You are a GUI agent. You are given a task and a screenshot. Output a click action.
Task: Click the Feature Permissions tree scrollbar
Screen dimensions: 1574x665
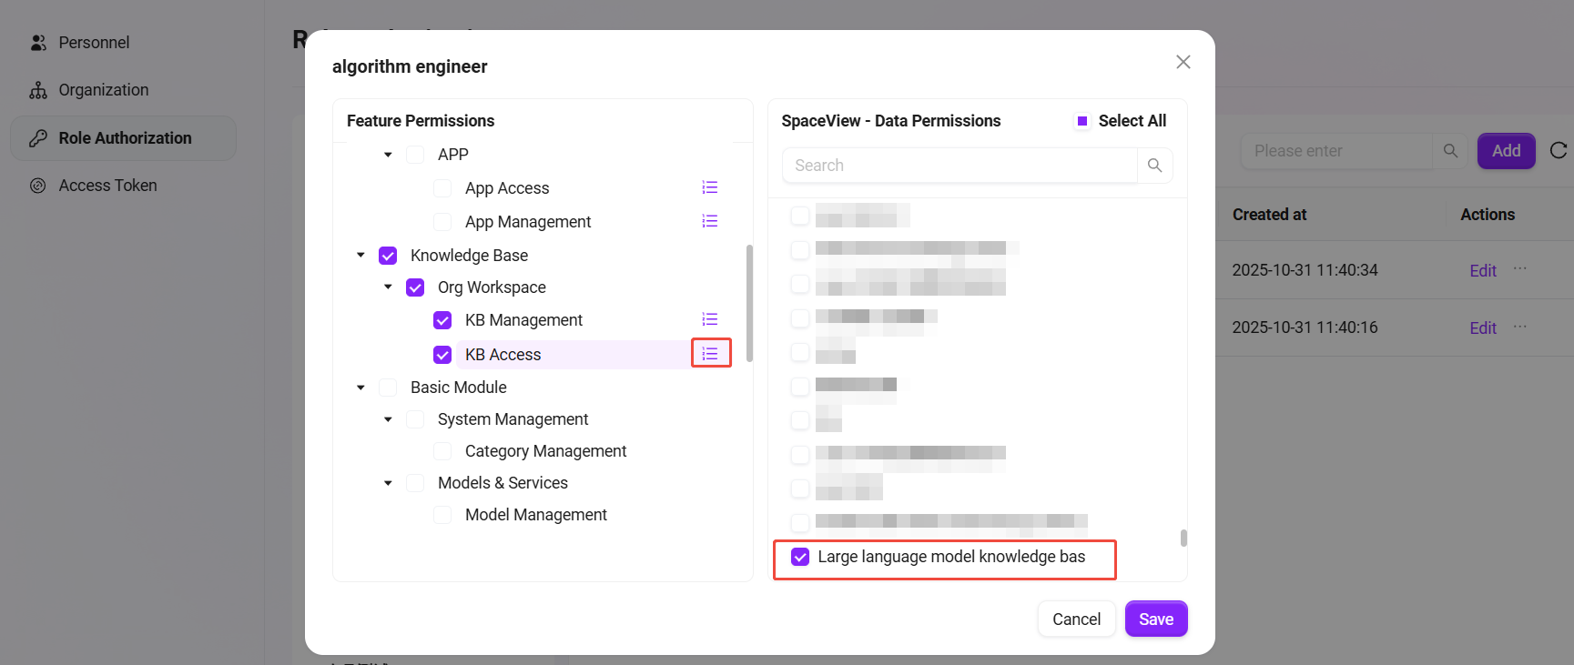749,303
